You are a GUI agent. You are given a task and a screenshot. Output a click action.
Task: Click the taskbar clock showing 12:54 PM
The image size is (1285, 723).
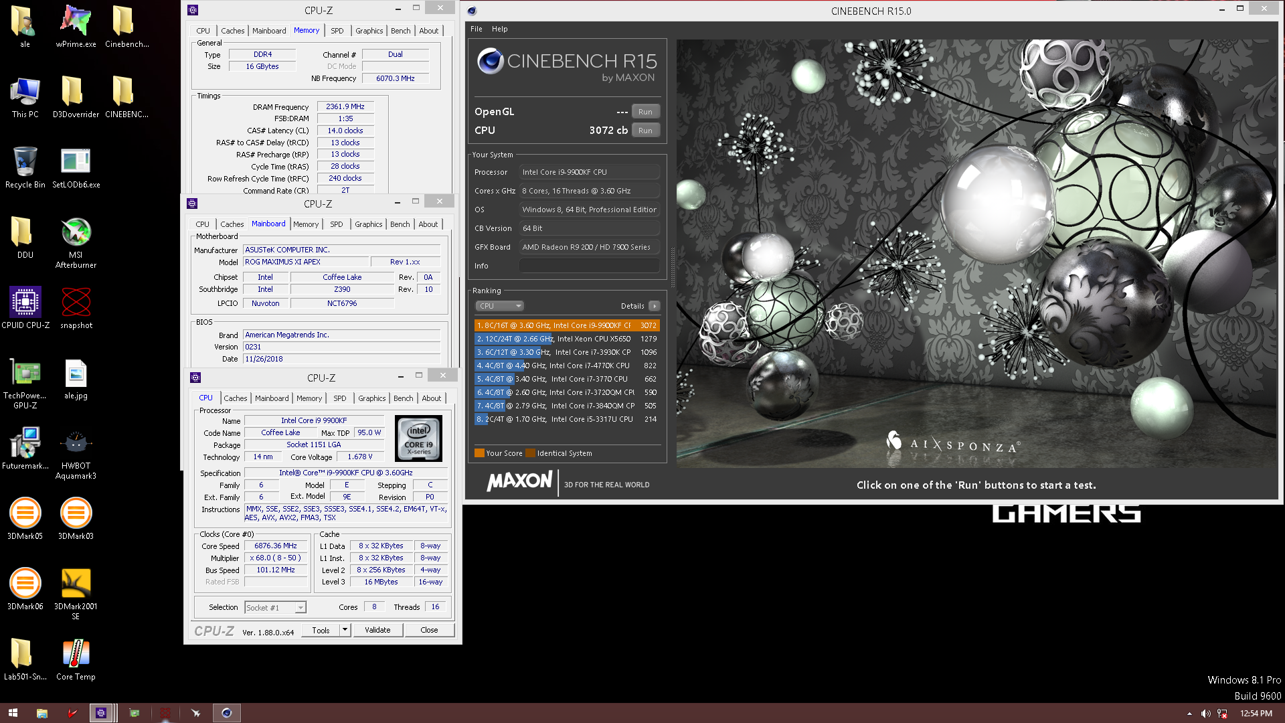[x=1256, y=714]
